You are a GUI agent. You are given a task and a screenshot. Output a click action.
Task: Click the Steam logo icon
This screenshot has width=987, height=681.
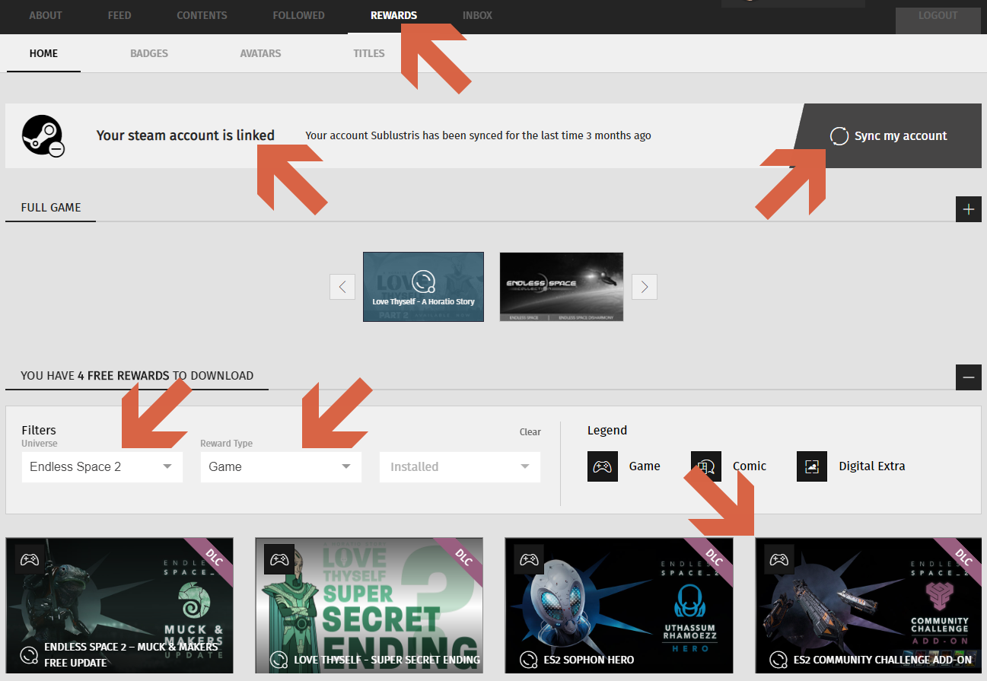click(43, 135)
